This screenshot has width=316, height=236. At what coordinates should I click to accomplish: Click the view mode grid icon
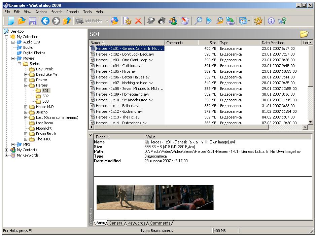coord(243,21)
